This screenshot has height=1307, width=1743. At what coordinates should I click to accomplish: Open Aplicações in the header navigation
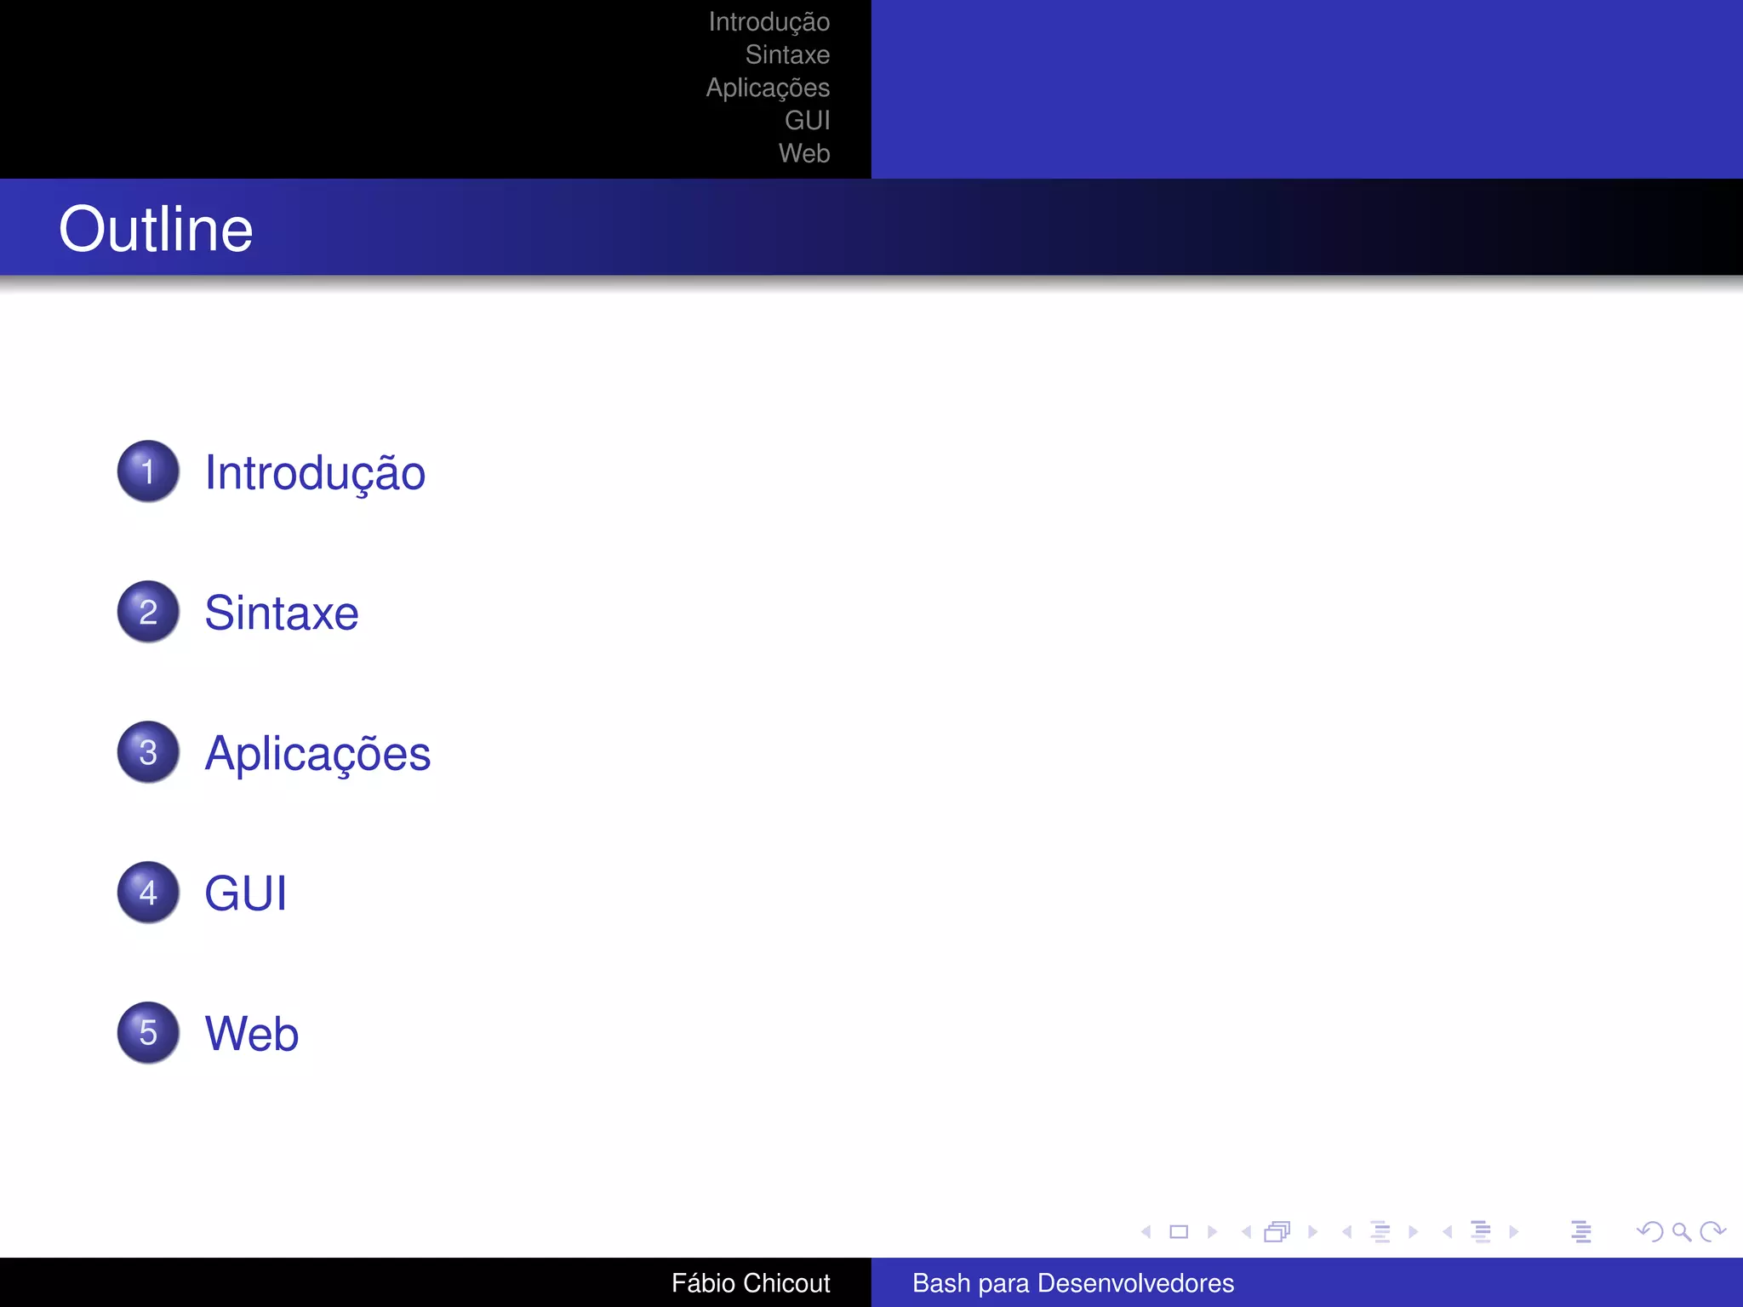tap(767, 88)
